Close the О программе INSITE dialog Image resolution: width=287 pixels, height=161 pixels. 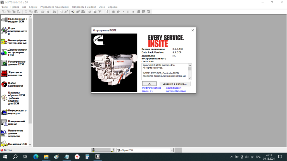click(193, 30)
